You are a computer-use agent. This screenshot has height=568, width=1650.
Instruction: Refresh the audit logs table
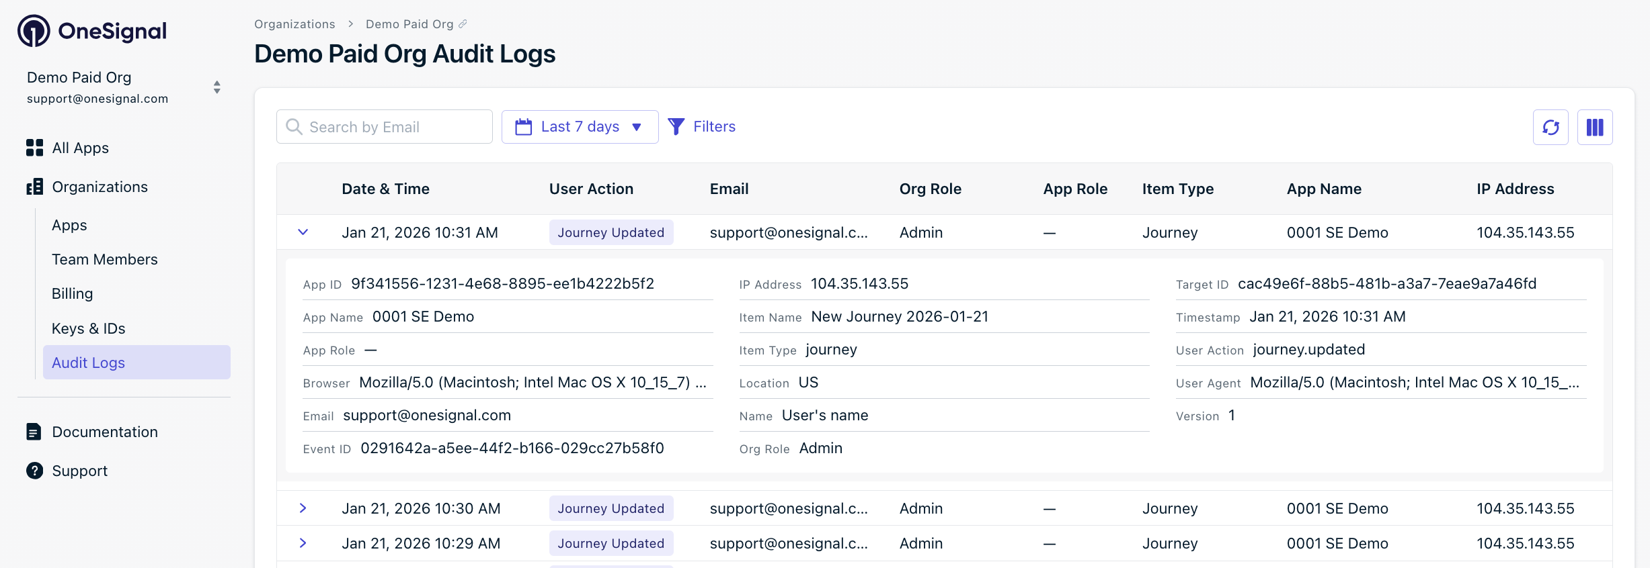1550,127
